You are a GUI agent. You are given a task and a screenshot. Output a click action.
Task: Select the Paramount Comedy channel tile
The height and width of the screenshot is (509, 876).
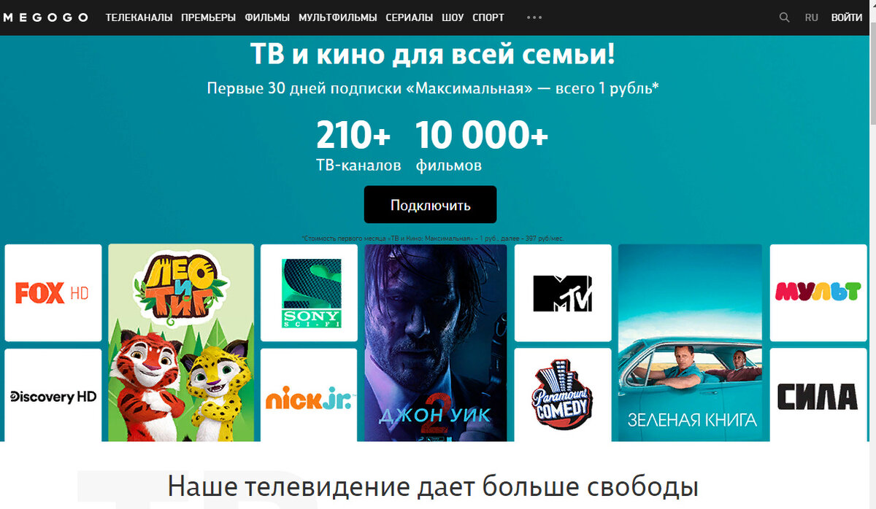pyautogui.click(x=563, y=395)
